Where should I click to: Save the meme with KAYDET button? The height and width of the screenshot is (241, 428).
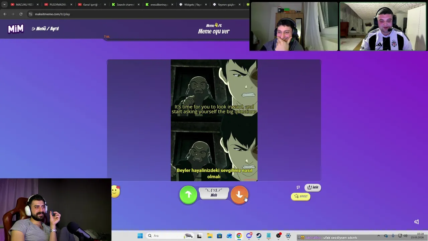(x=301, y=196)
